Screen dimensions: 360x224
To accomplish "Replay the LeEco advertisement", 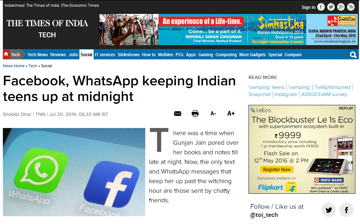I will [346, 108].
